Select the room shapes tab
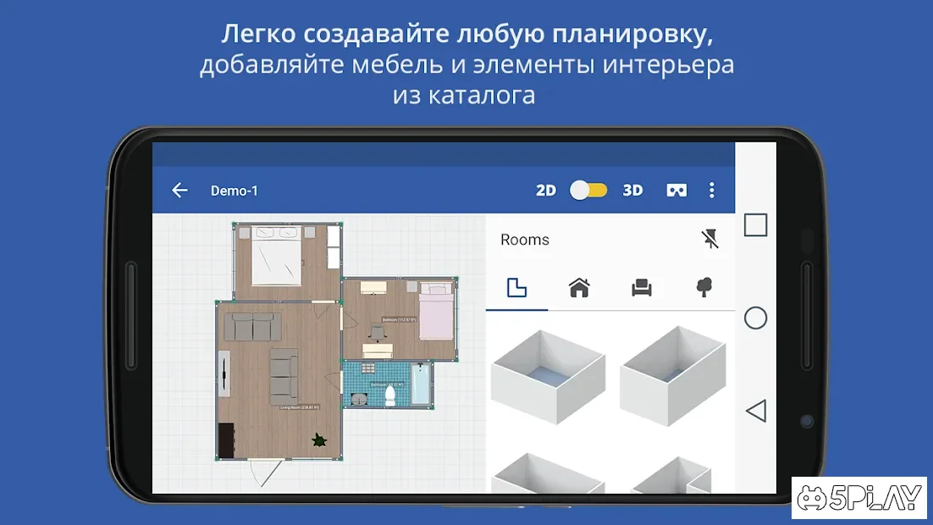 (x=516, y=288)
